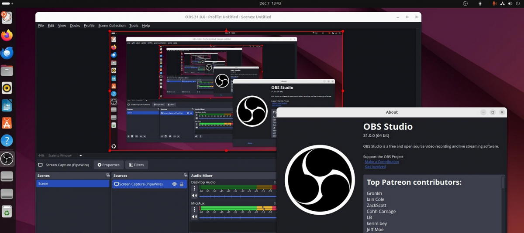
Task: Click the Mic/Aux label
Action: coord(198,203)
